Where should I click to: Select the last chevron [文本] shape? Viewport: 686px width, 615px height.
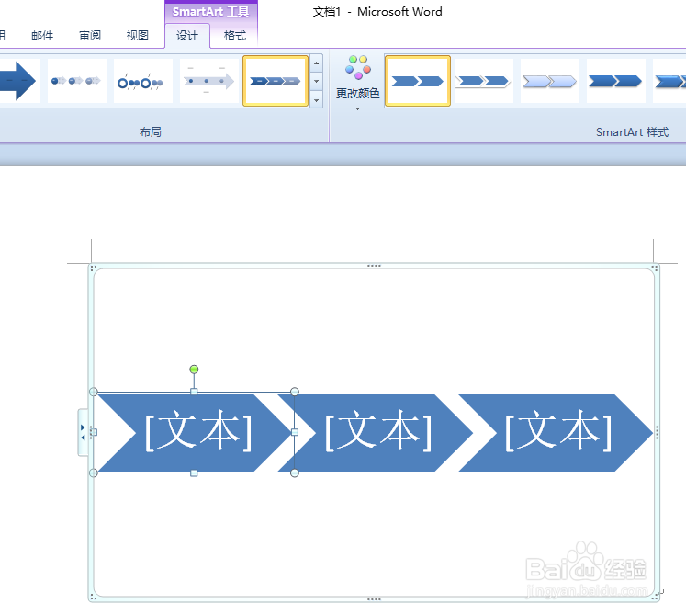(557, 433)
